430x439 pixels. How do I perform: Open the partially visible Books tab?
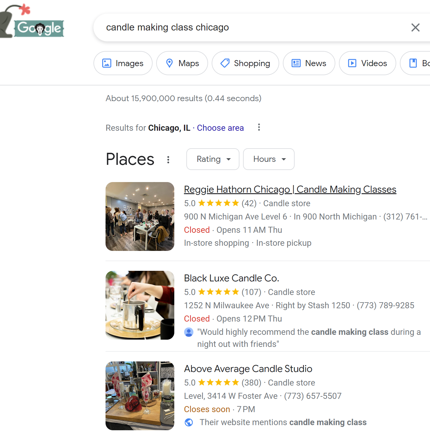click(x=415, y=63)
